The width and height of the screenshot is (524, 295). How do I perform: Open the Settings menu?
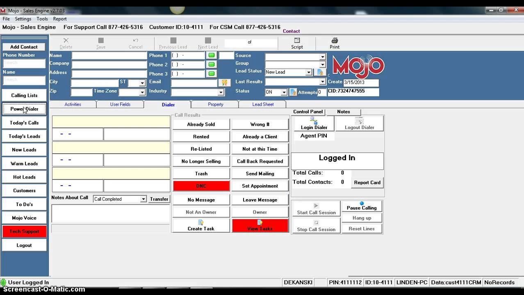23,19
